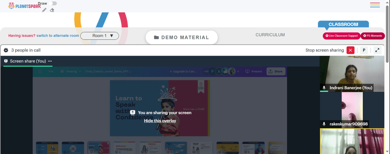Viewport: 390px width, 154px height.
Task: Click Upgrade to Canva star link
Action: tap(183, 72)
